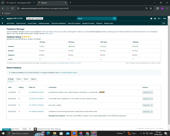Click the Learn more link
The height and width of the screenshot is (136, 170).
coord(49,34)
